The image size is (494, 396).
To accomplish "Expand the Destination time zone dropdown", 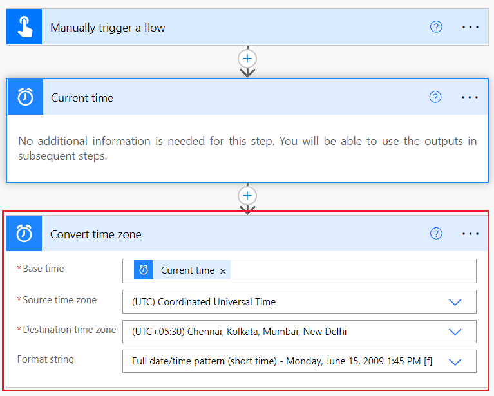I will 455,332.
